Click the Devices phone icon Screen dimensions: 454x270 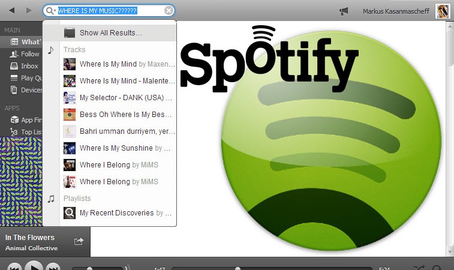point(14,90)
